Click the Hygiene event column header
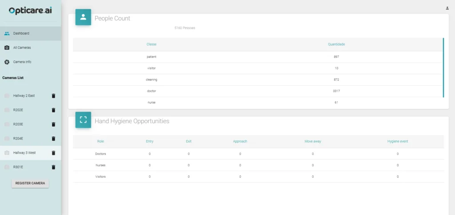 [x=398, y=141]
